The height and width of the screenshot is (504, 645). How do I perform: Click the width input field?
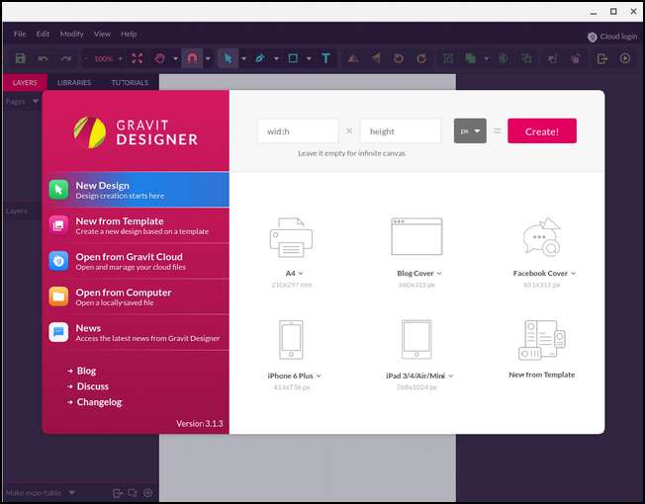point(297,131)
